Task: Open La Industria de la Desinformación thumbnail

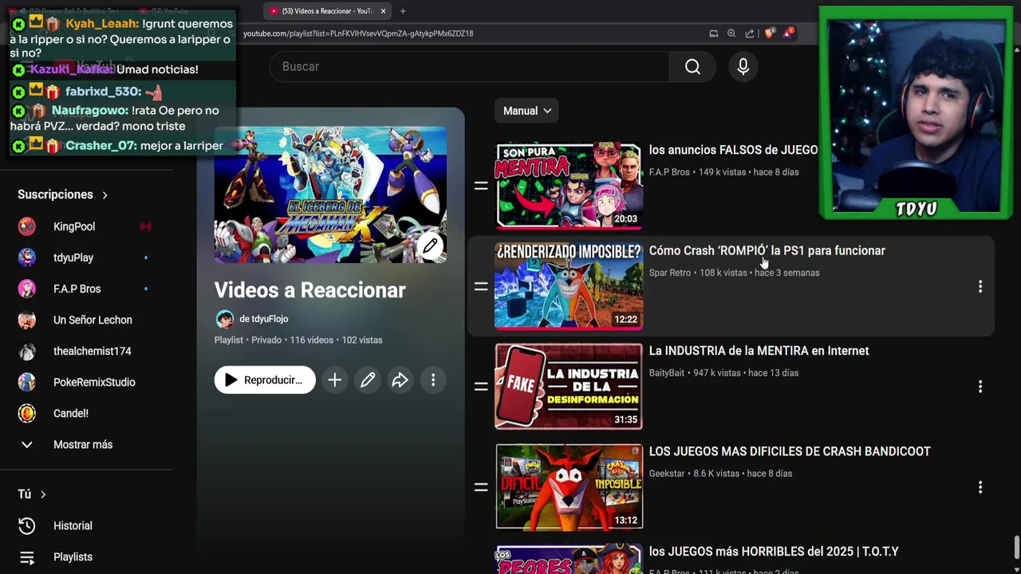Action: point(569,387)
